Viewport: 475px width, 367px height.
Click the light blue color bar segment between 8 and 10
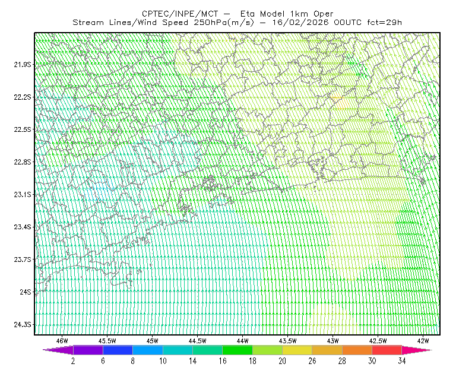pos(148,350)
